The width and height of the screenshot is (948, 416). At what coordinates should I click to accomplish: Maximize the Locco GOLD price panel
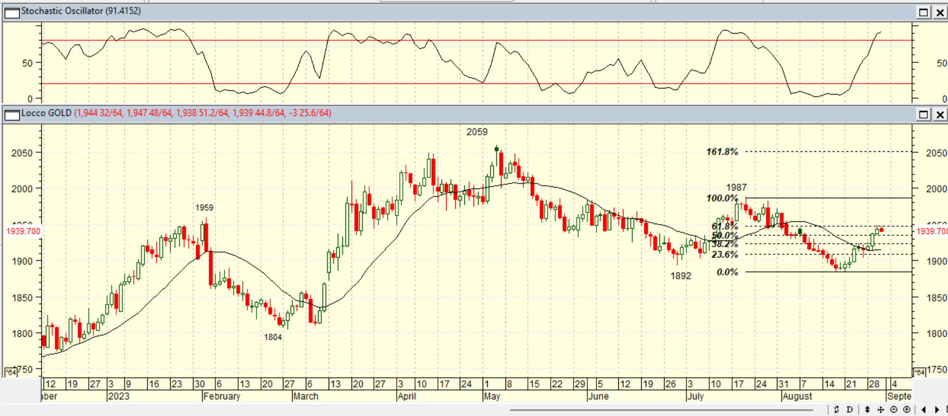click(x=923, y=115)
